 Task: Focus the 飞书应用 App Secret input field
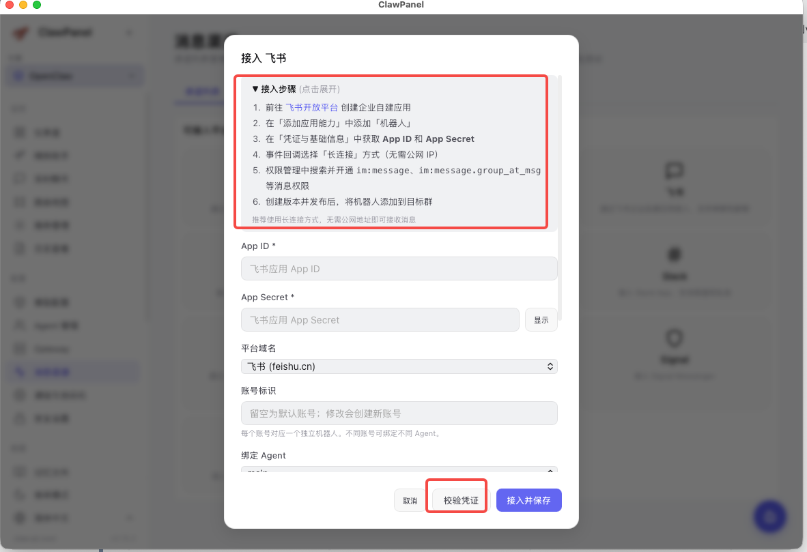[x=380, y=320]
